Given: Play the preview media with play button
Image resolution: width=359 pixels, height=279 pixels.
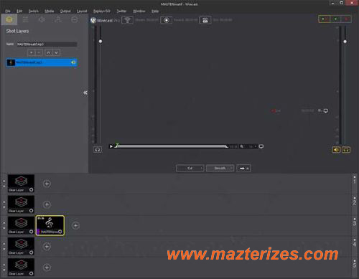Looking at the screenshot, I should tap(111, 146).
